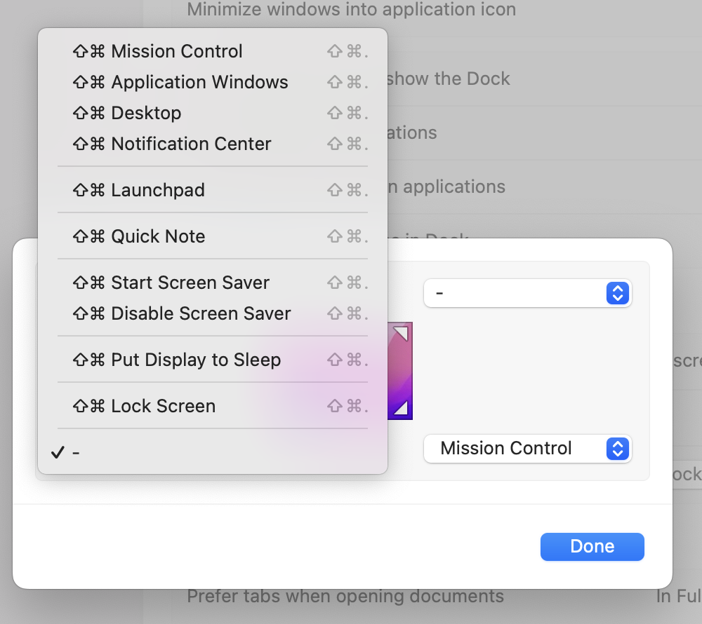The height and width of the screenshot is (624, 702).
Task: Pick the Desktop menu option
Action: point(146,113)
